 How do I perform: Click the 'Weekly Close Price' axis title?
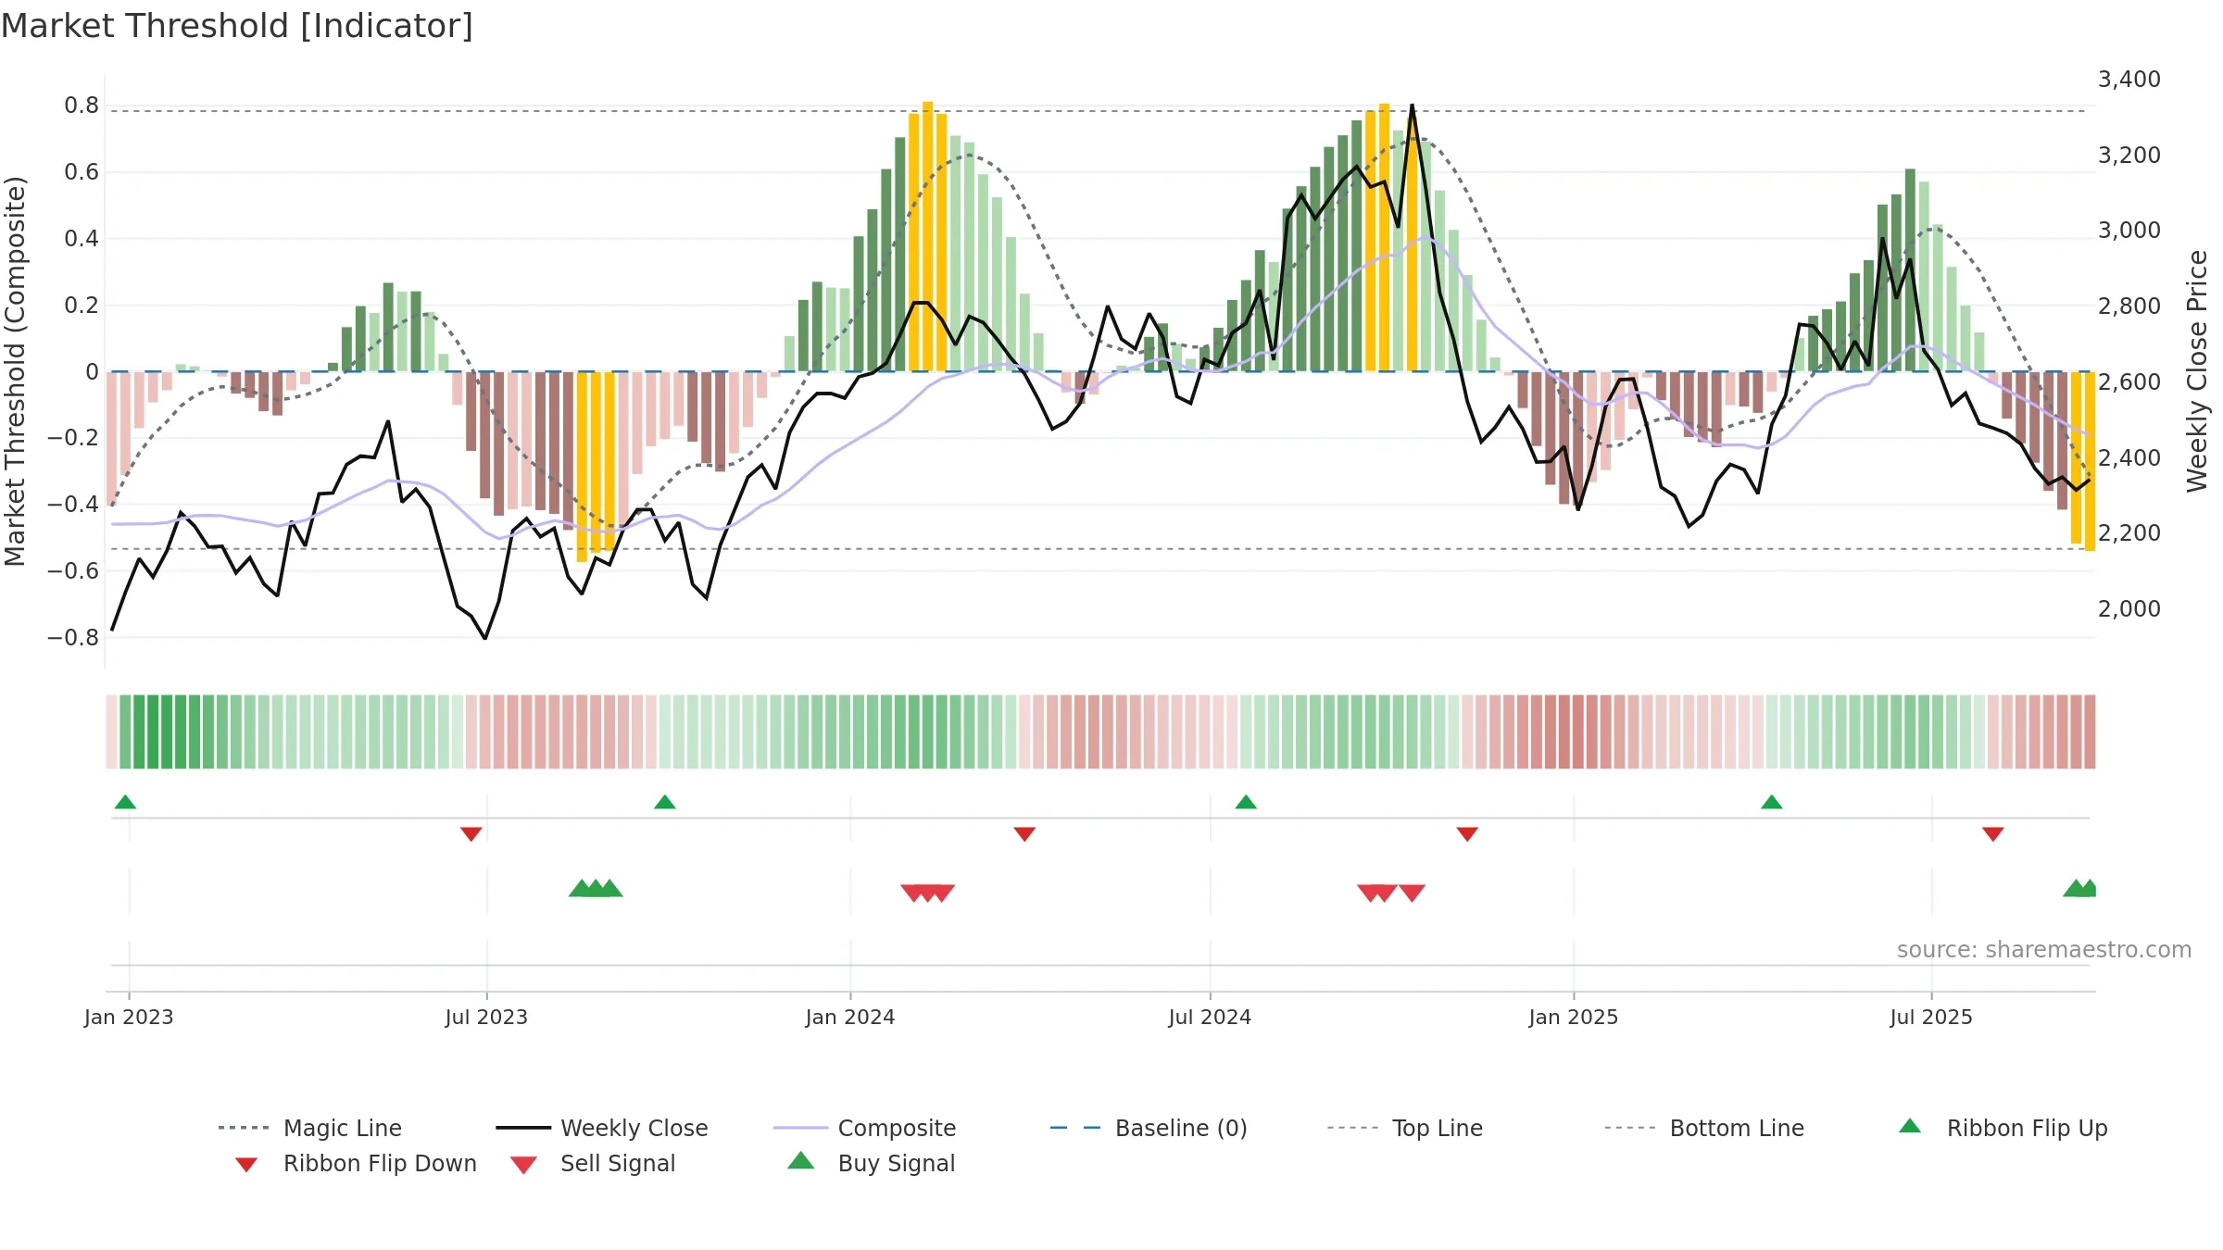click(2197, 371)
